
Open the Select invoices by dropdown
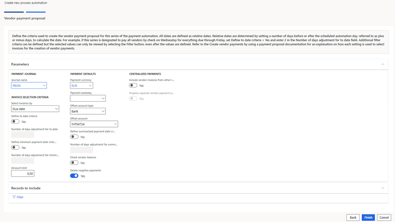point(56,109)
